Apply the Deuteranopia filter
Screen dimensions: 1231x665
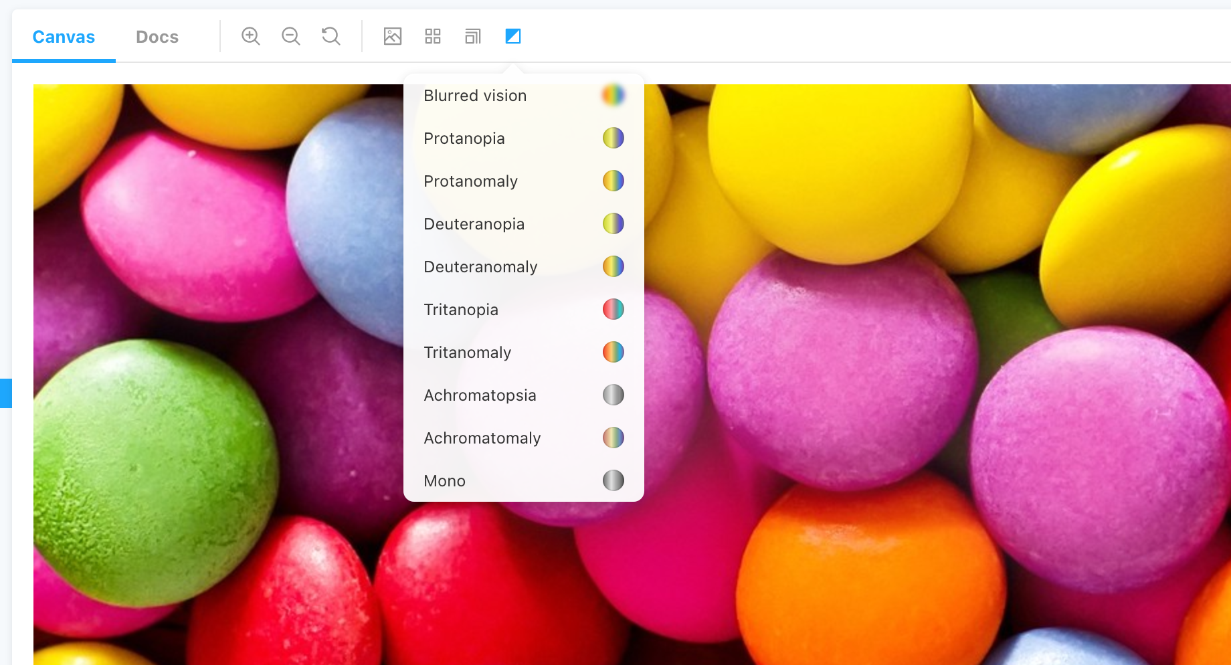[524, 224]
